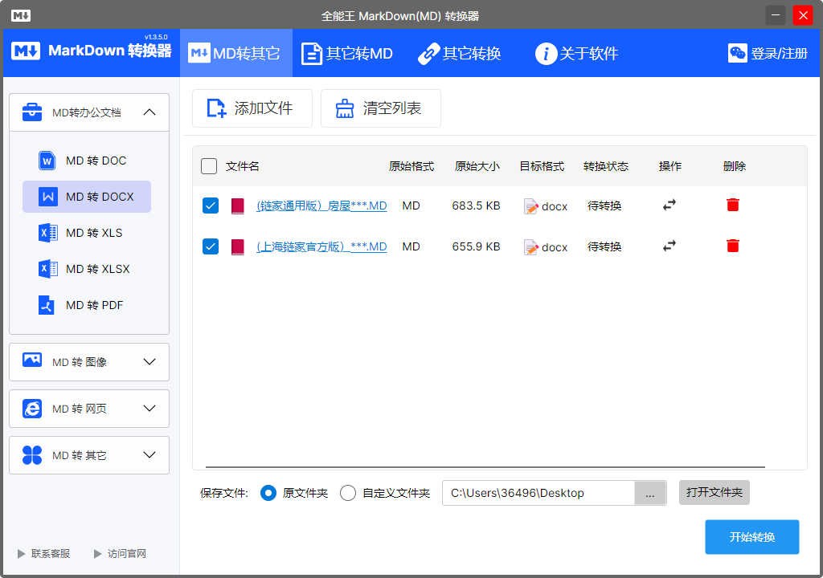Image resolution: width=823 pixels, height=578 pixels.
Task: Uncheck the 链家通用版 file checkbox
Action: (211, 206)
